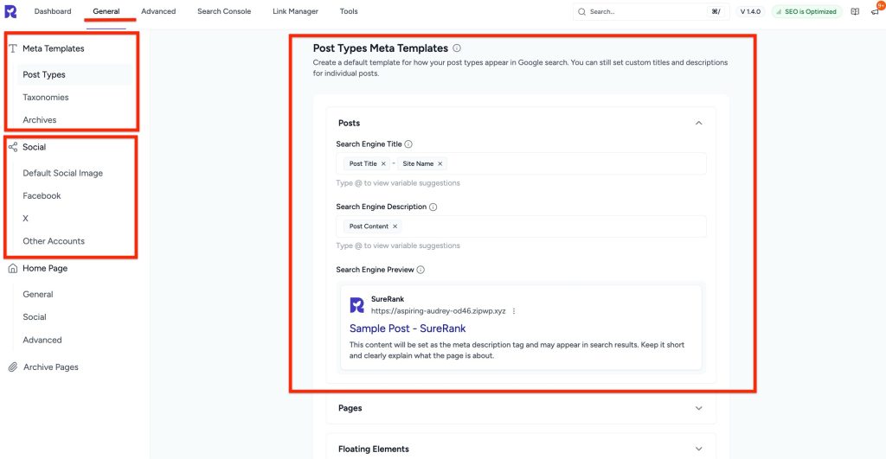This screenshot has height=459, width=886.
Task: Click info icon next to Search Engine Title
Action: click(x=408, y=144)
